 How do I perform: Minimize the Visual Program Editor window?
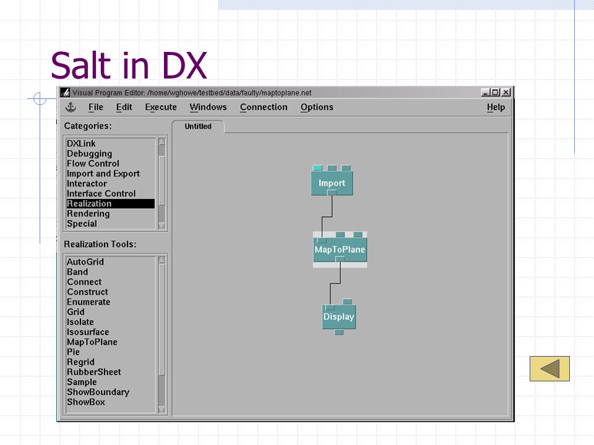[x=486, y=92]
